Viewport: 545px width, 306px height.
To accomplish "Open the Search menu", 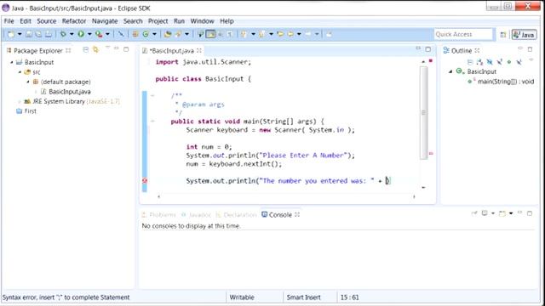I will pyautogui.click(x=133, y=21).
